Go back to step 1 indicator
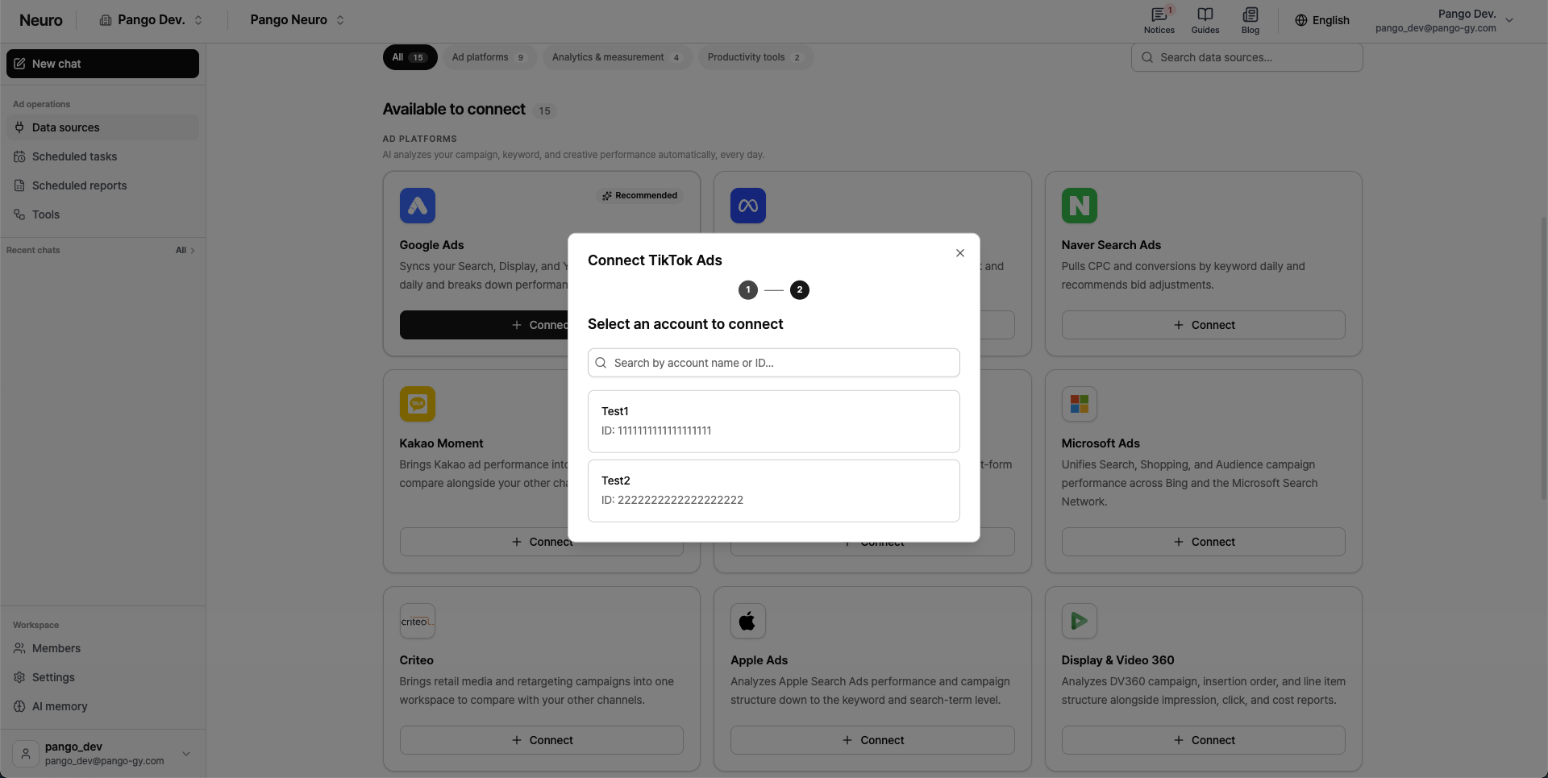The image size is (1548, 778). (747, 290)
